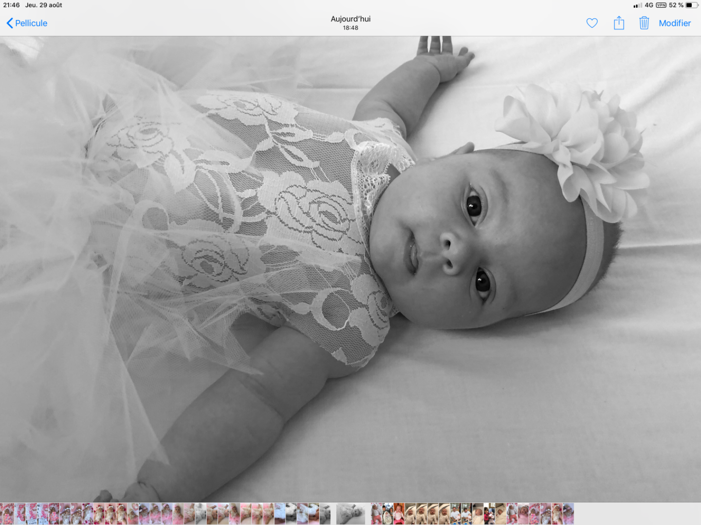
Task: Tap the blue back chevron arrow
Action: pos(9,23)
